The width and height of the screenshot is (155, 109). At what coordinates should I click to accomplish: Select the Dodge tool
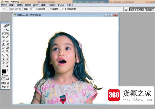[x=7, y=51]
